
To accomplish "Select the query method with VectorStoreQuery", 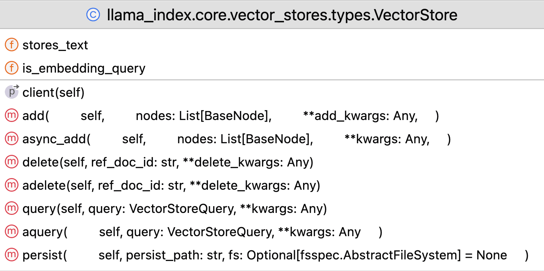I will pyautogui.click(x=175, y=209).
